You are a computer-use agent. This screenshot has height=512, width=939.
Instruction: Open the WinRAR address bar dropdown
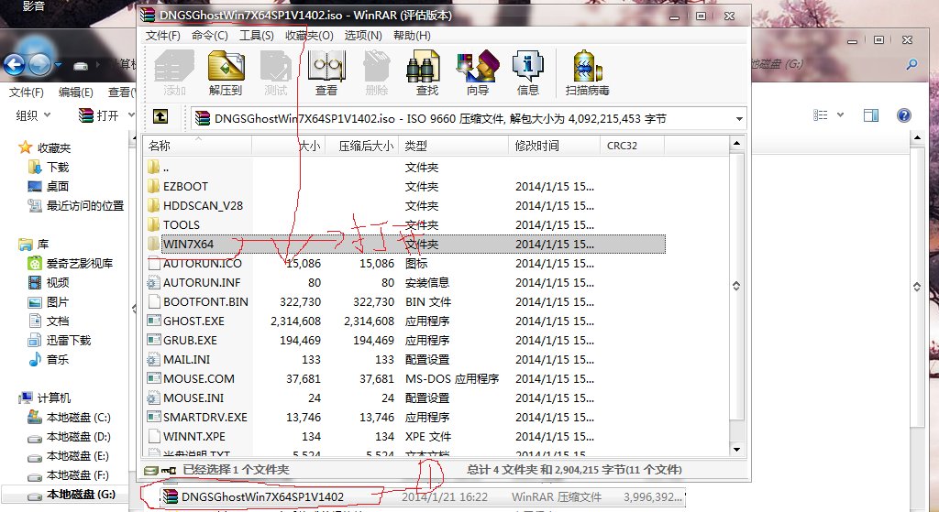pyautogui.click(x=739, y=118)
